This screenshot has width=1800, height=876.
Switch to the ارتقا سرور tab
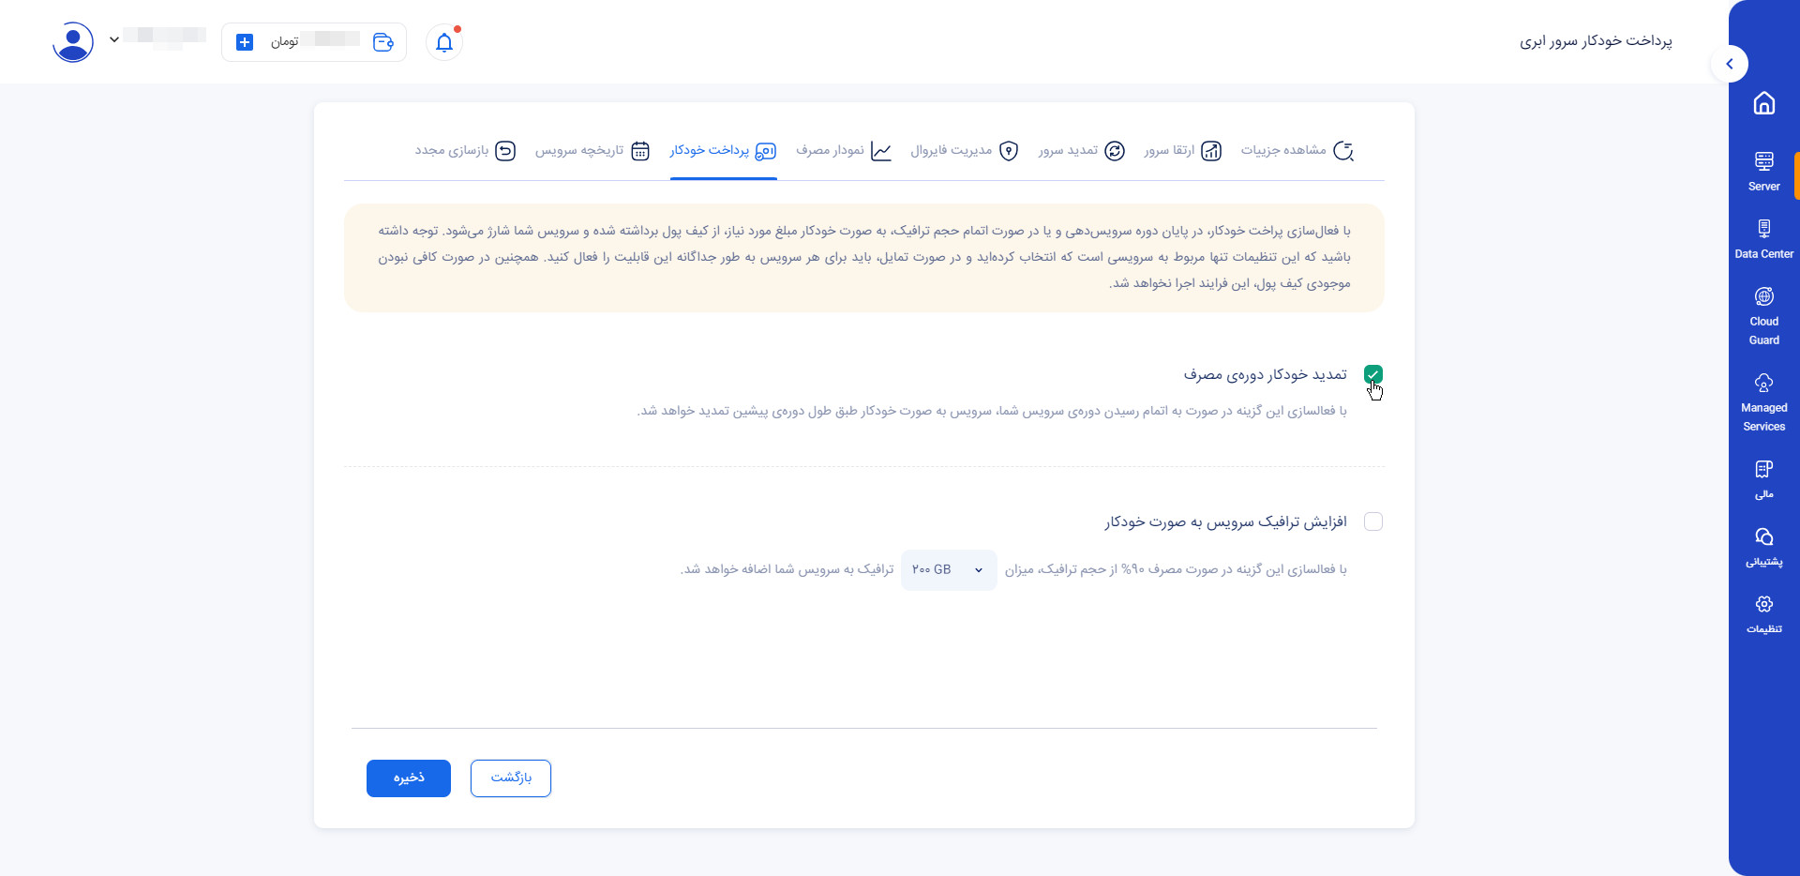pos(1182,151)
